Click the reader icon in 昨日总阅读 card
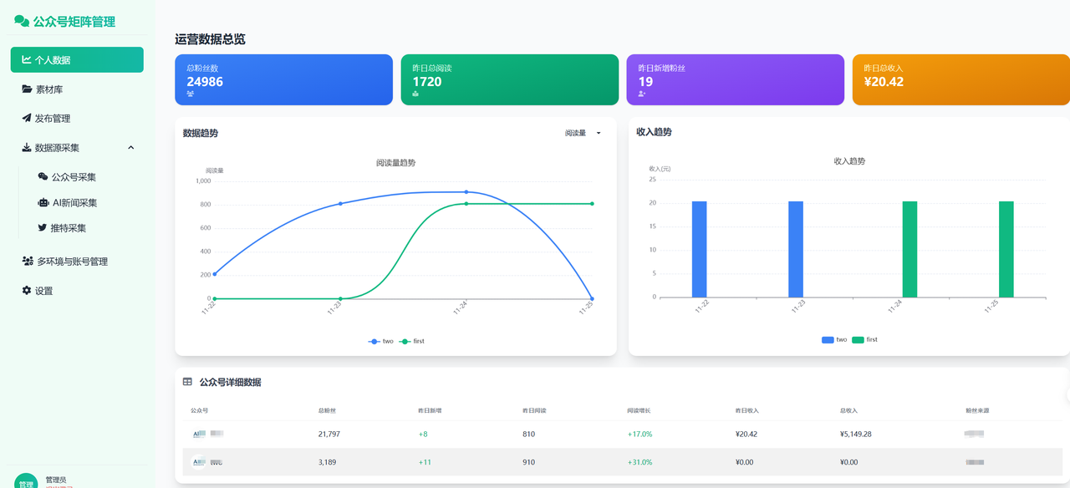 pos(415,94)
